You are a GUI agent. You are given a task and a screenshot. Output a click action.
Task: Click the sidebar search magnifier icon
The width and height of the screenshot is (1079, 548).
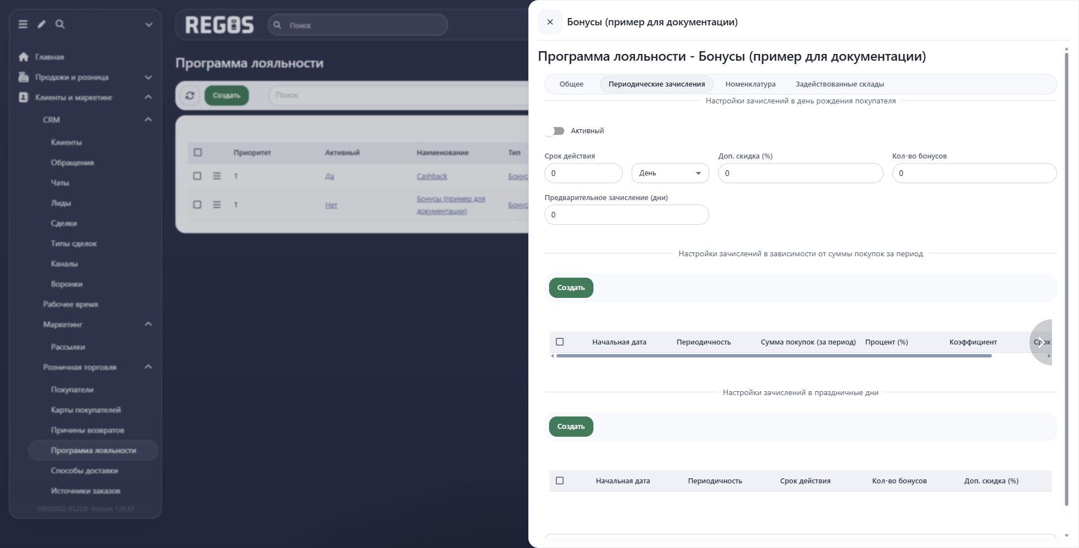[60, 24]
